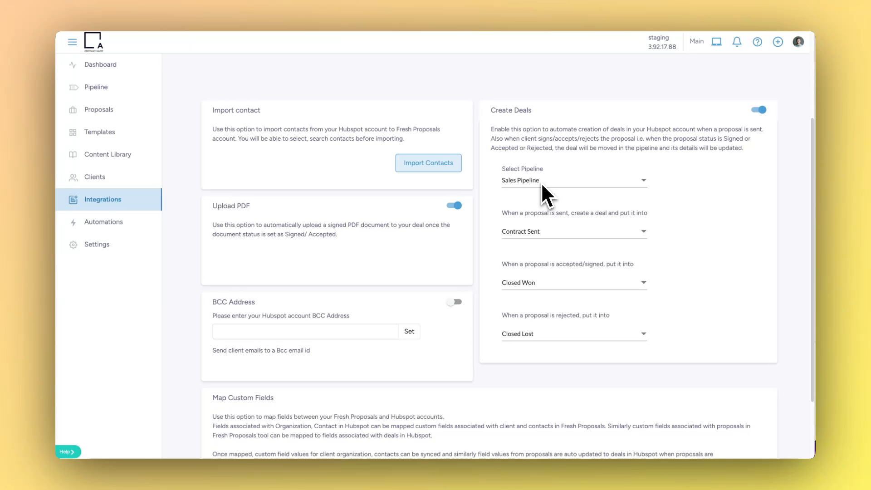
Task: Enable the BCC Address toggle
Action: pyautogui.click(x=454, y=302)
